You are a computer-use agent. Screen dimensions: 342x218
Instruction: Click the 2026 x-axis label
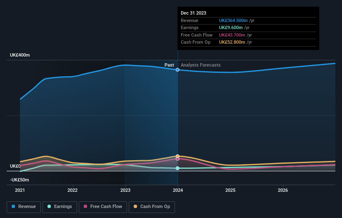[x=283, y=191]
